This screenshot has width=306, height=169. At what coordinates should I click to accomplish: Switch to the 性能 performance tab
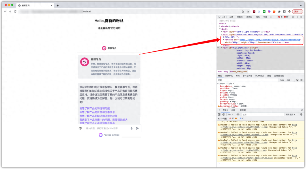point(265,17)
